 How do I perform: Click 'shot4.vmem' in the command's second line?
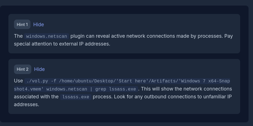point(29,89)
